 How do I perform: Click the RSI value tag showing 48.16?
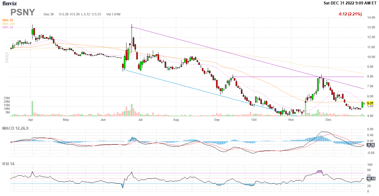[x=371, y=179]
